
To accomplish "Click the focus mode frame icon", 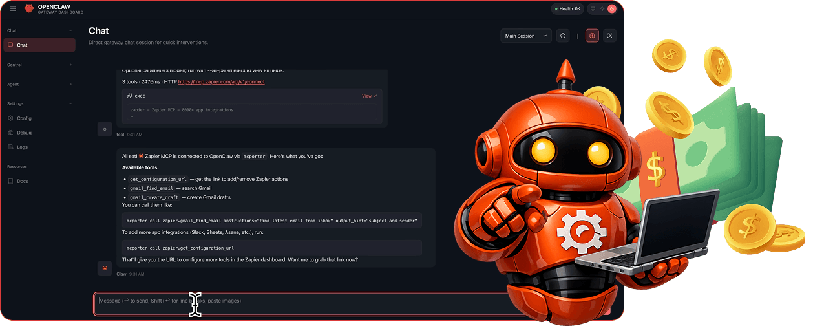I will pos(609,36).
